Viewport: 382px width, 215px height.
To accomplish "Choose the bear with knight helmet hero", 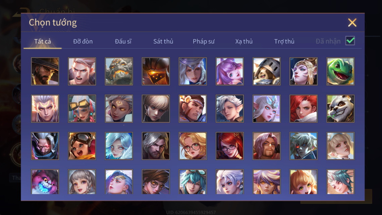I will point(267,71).
